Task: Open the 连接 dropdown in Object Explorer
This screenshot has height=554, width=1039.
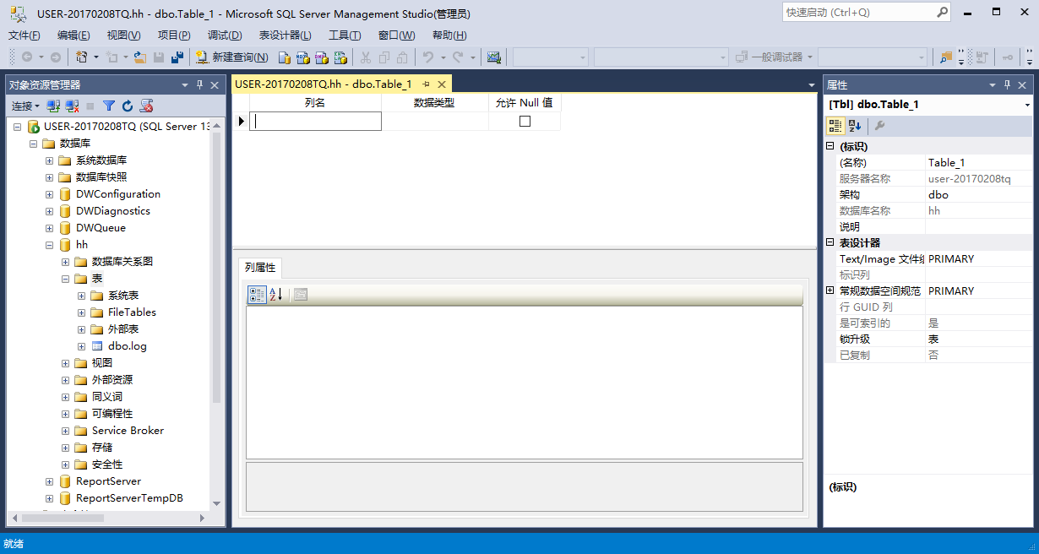Action: pos(25,106)
